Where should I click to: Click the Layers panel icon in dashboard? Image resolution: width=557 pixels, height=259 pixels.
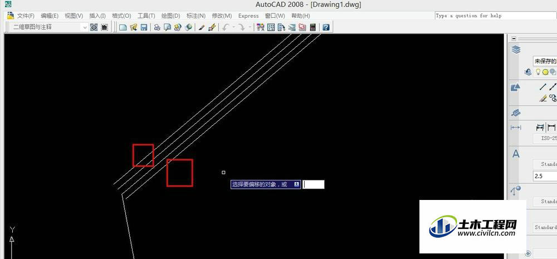pyautogui.click(x=516, y=50)
